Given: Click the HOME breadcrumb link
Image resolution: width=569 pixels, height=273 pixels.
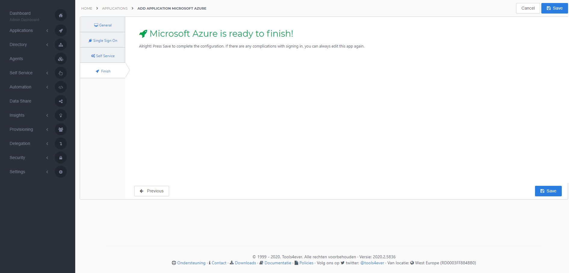Looking at the screenshot, I should pyautogui.click(x=87, y=8).
